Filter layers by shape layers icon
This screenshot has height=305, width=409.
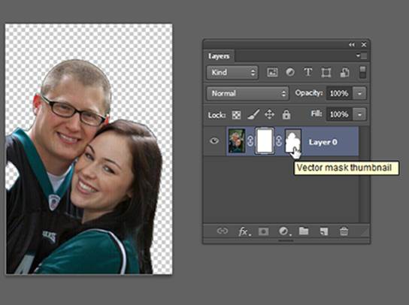(326, 72)
